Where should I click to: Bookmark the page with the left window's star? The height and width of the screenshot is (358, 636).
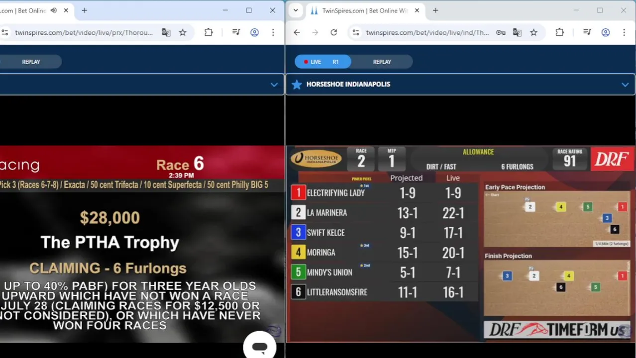pos(183,33)
